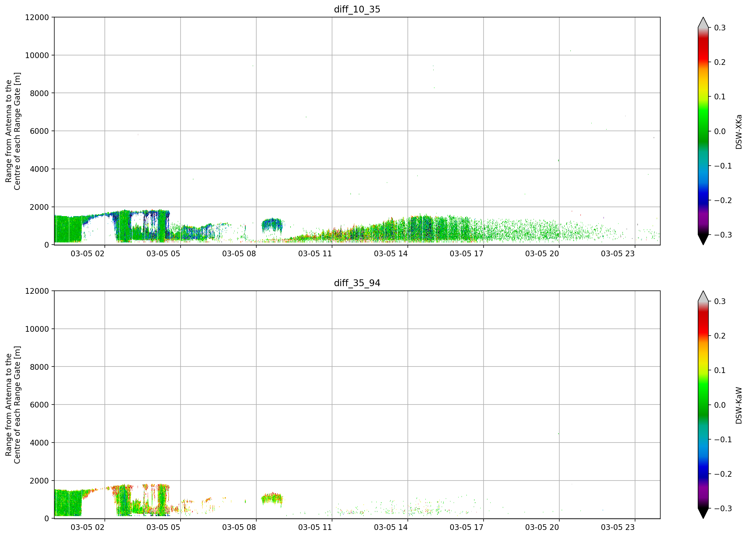Click the 12000 y-tick of diff_10_35

[x=37, y=17]
